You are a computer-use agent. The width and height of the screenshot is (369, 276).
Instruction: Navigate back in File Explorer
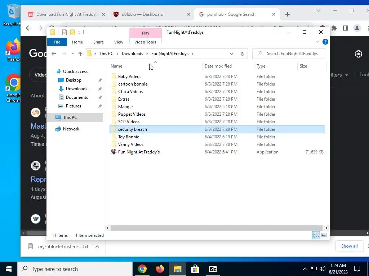(x=54, y=54)
